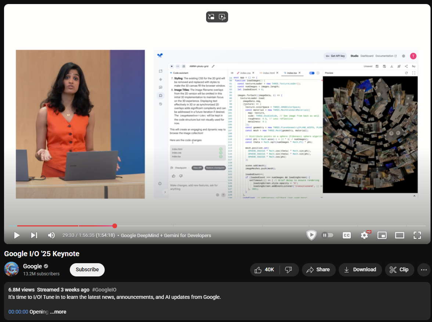Enter full screen mode

coord(417,235)
